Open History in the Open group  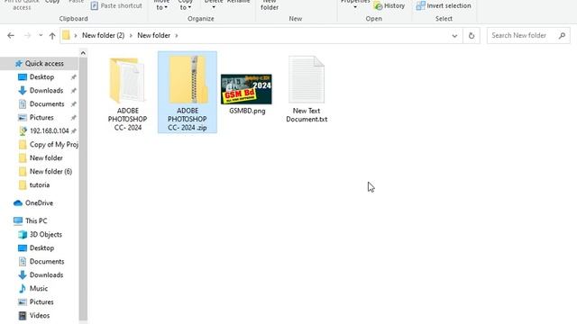pos(389,6)
